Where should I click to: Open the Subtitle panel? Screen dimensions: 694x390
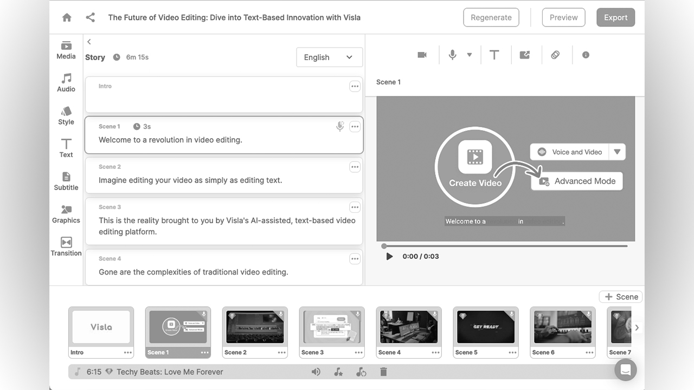[66, 181]
